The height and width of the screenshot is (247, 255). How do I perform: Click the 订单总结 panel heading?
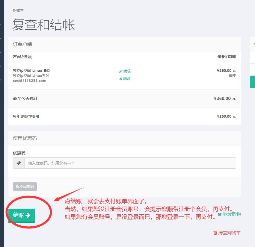tap(22, 44)
